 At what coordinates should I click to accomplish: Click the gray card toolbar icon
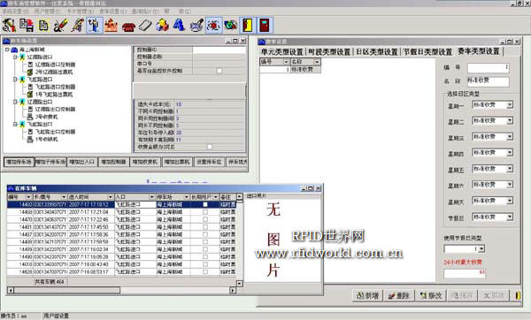click(x=146, y=26)
